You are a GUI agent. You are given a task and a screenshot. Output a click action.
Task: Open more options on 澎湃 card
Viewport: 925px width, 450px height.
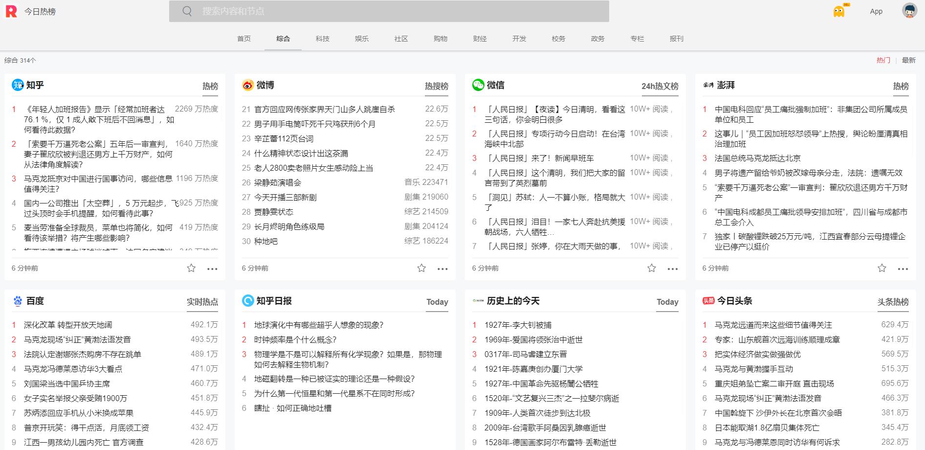click(903, 269)
